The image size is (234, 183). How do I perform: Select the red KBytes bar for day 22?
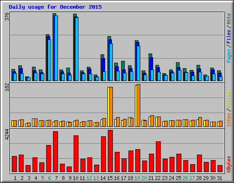click(158, 157)
